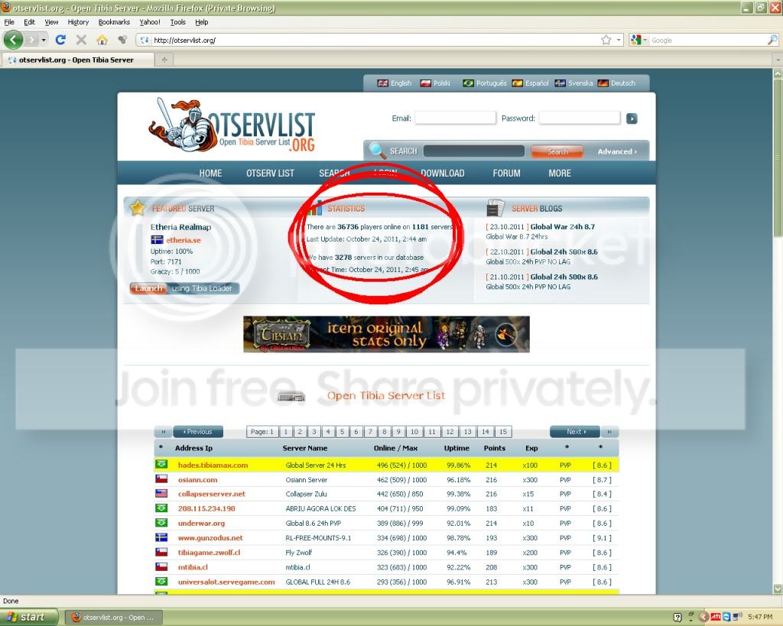This screenshot has height=626, width=783.
Task: Click the orange Search button
Action: pyautogui.click(x=557, y=151)
